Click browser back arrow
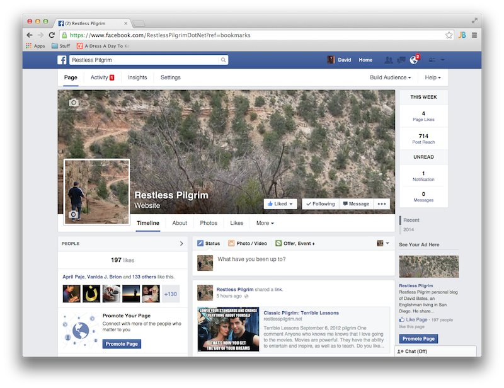 pyautogui.click(x=30, y=35)
